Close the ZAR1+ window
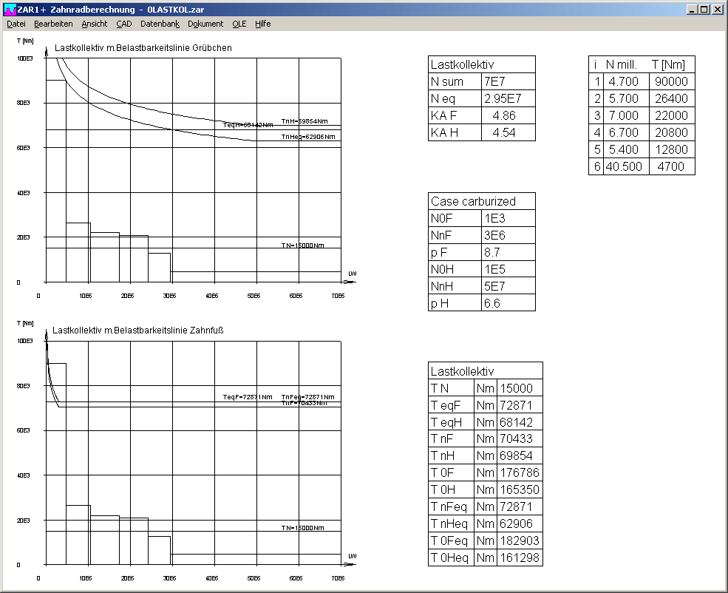This screenshot has height=593, width=728. [718, 10]
